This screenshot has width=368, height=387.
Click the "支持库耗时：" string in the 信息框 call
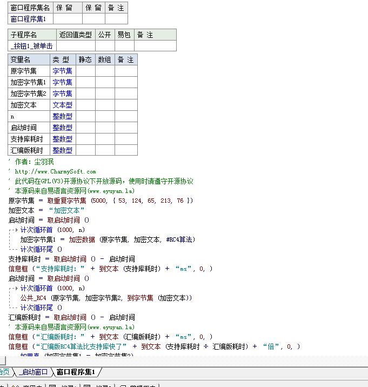[x=60, y=269]
